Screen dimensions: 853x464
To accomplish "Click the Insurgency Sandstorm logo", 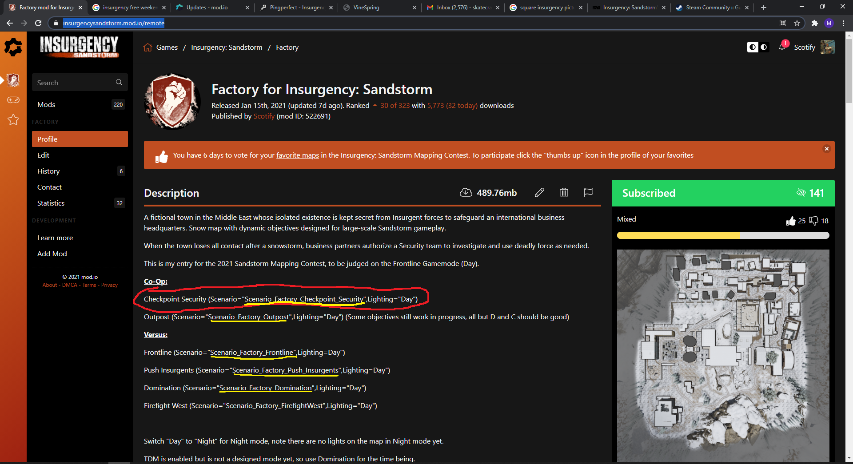I will point(79,47).
